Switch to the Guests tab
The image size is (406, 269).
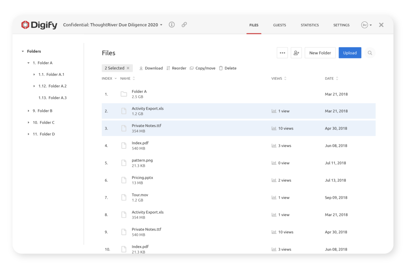(x=280, y=25)
